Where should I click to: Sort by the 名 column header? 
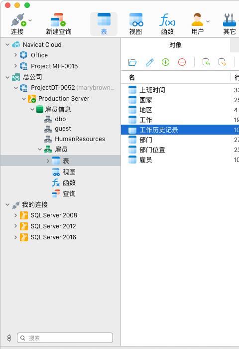click(176, 77)
